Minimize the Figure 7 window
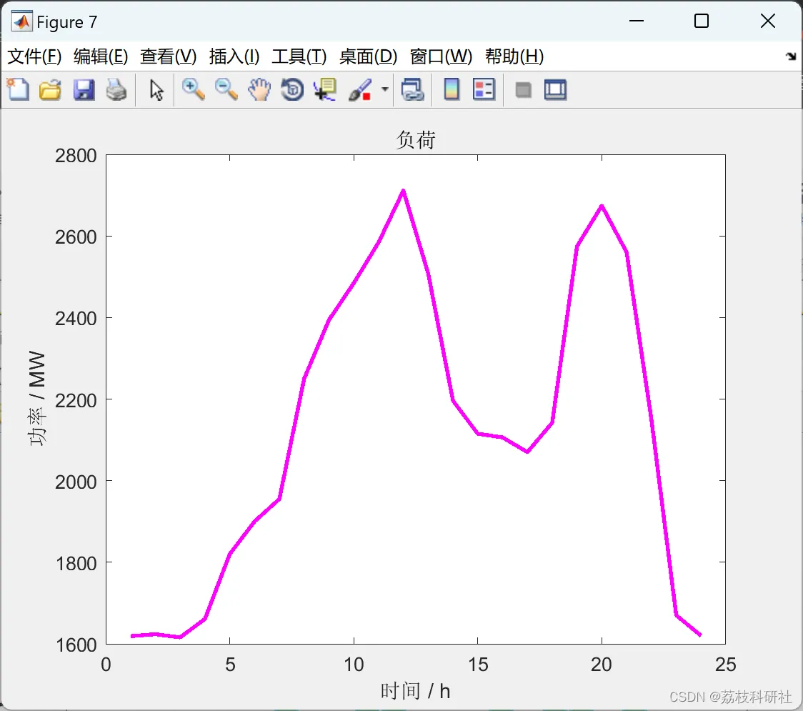 pos(636,21)
